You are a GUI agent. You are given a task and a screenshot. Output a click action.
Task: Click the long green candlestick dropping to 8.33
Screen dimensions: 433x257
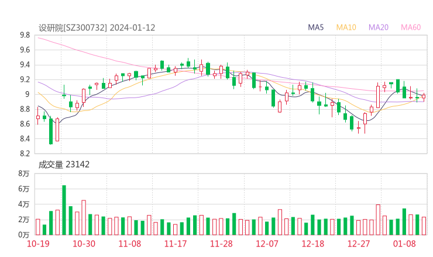click(x=51, y=131)
